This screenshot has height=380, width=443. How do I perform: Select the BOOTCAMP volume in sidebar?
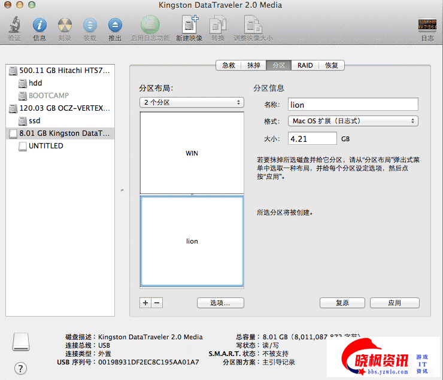tap(48, 96)
